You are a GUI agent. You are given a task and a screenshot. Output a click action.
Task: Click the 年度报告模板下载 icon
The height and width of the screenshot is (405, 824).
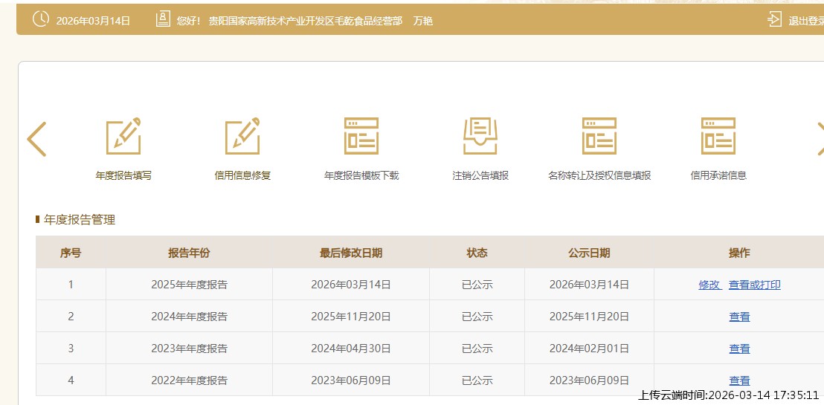[x=361, y=136]
